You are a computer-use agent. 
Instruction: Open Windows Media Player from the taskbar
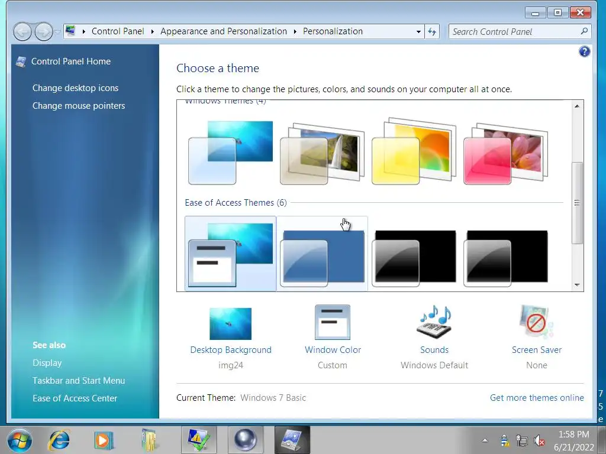[x=104, y=440]
